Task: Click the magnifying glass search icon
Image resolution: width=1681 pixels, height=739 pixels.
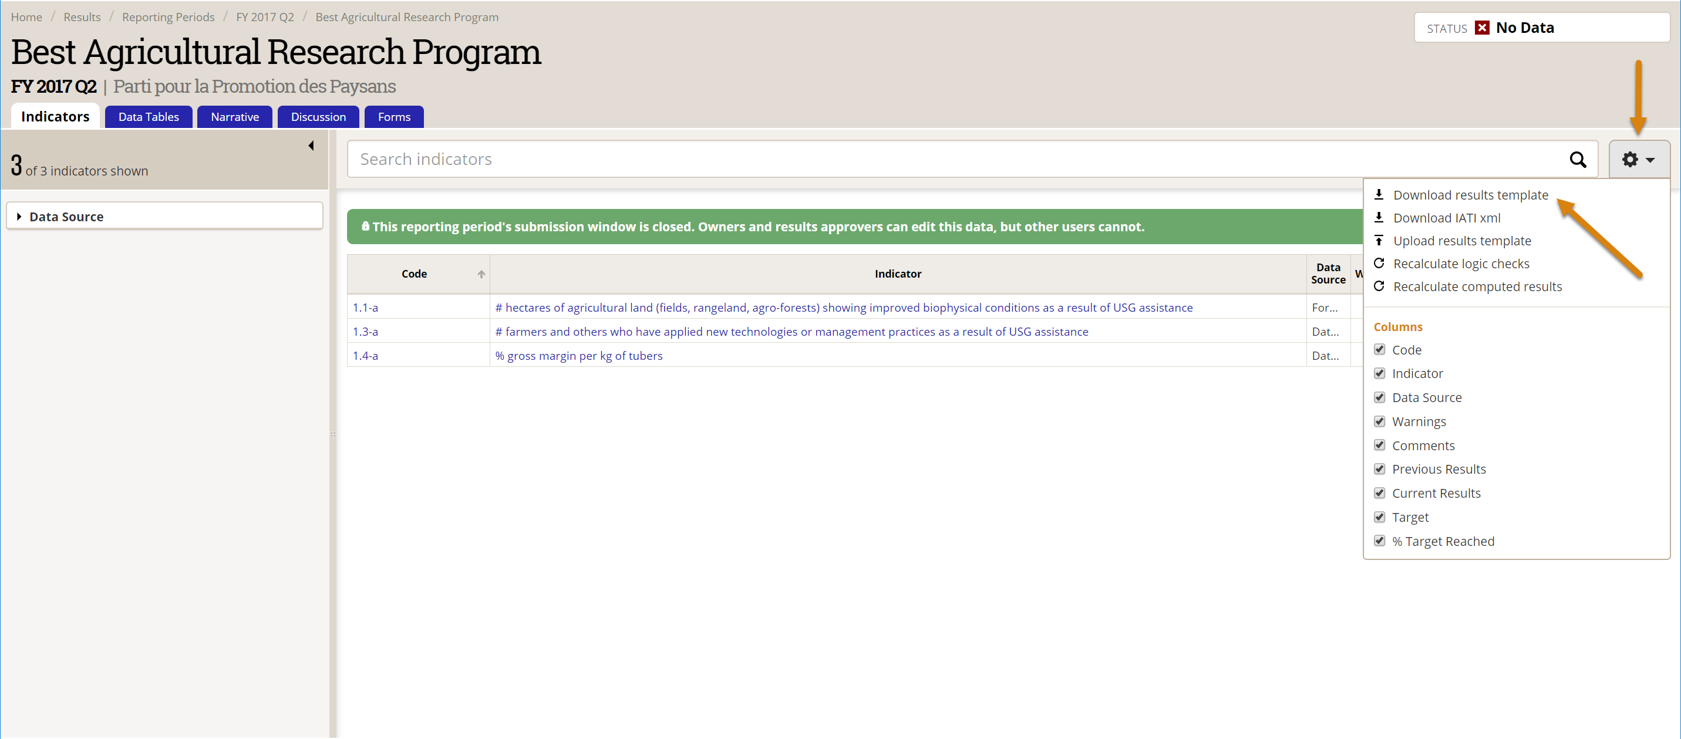Action: tap(1577, 159)
